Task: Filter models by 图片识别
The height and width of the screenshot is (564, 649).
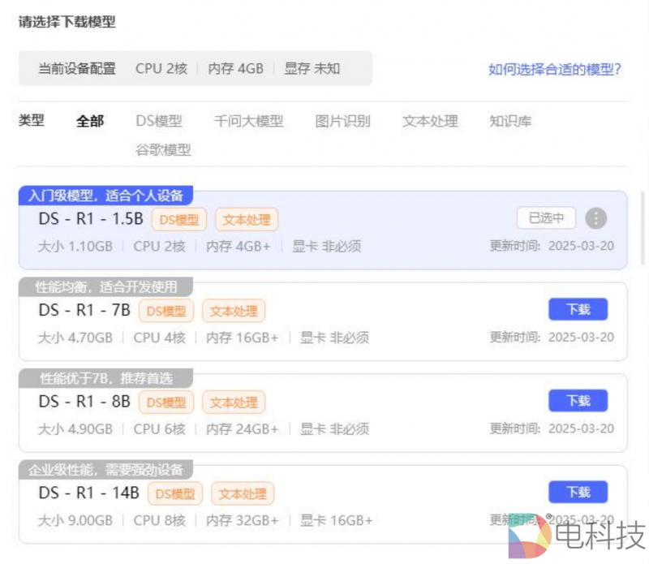Action: [x=342, y=122]
